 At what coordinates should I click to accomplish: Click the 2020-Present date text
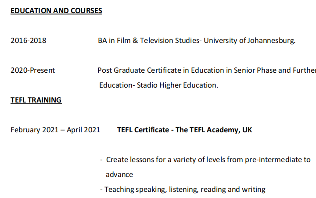click(33, 70)
